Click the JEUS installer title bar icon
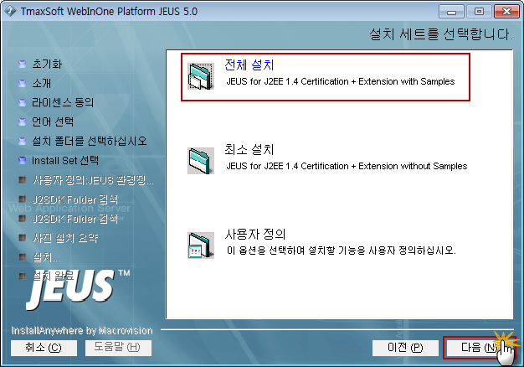 10,11
